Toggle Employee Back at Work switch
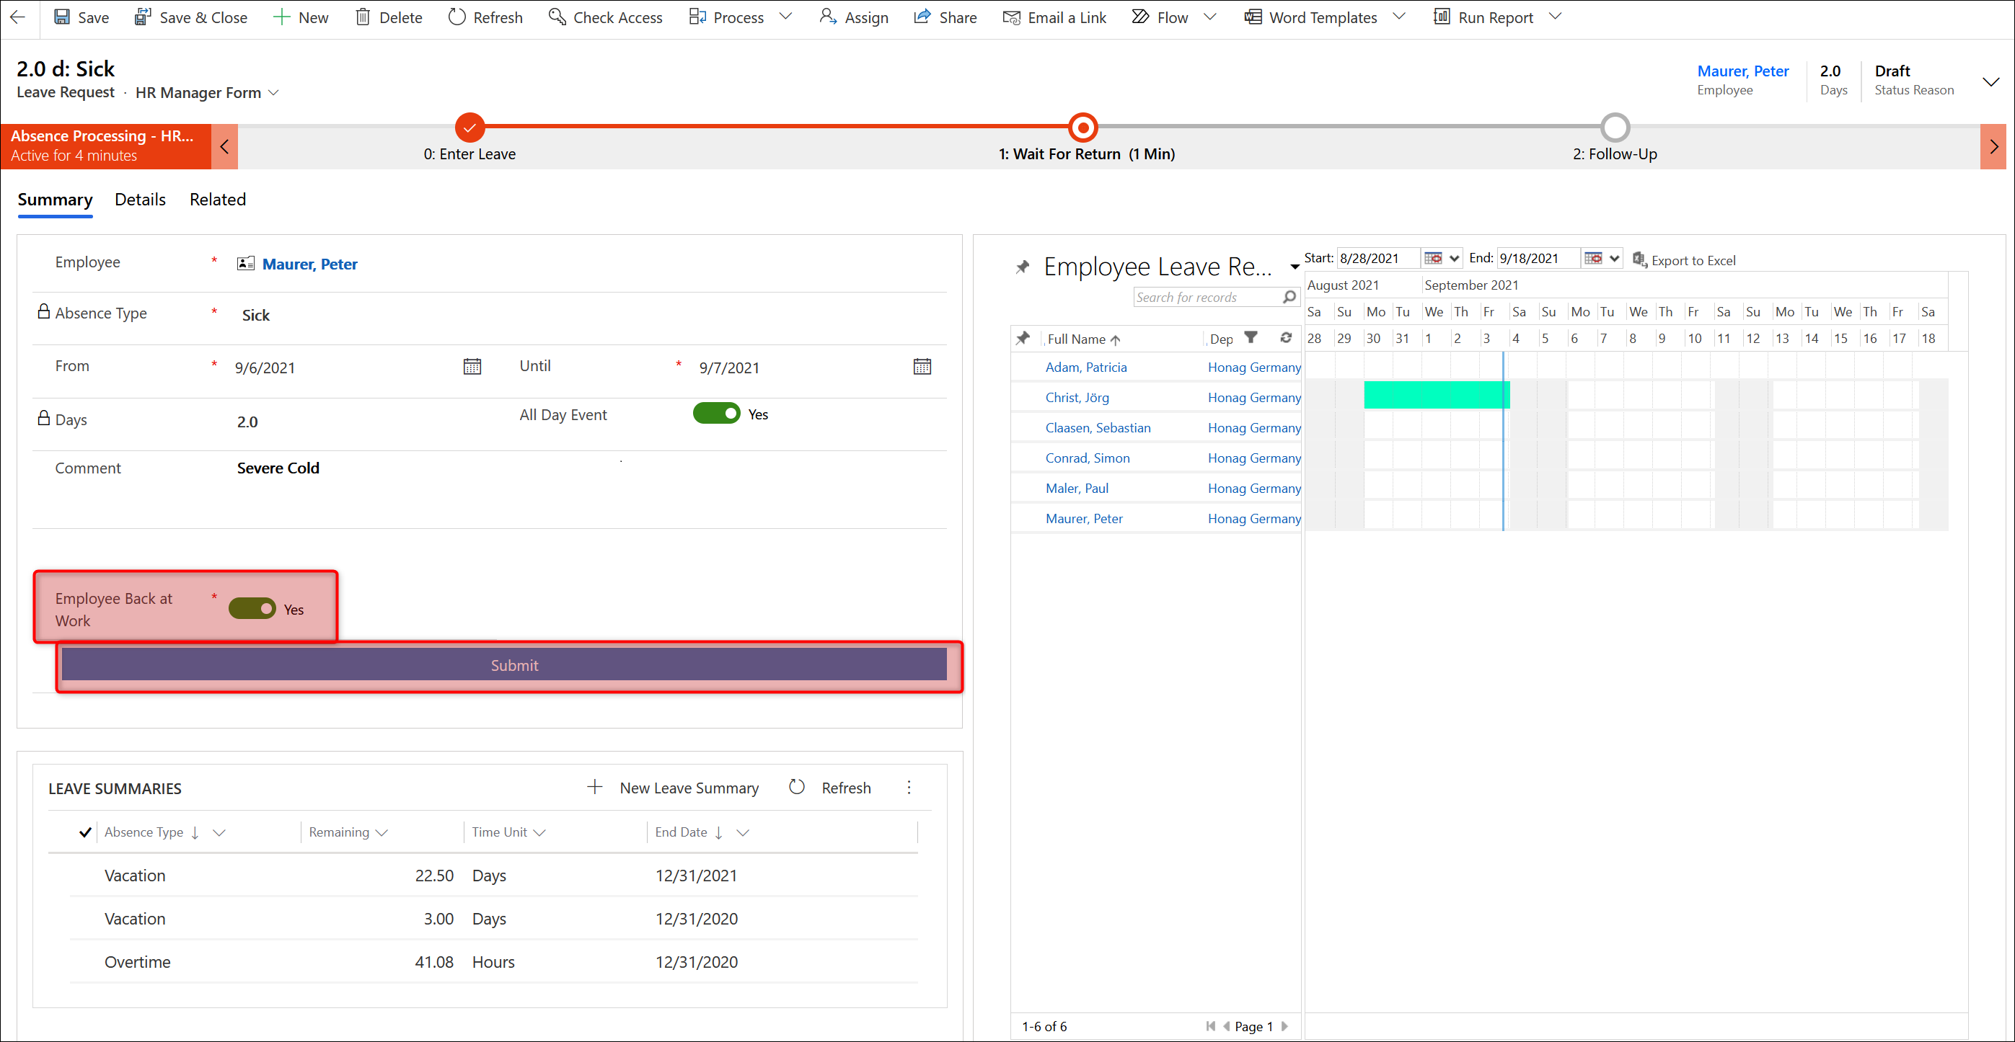2015x1042 pixels. [252, 608]
